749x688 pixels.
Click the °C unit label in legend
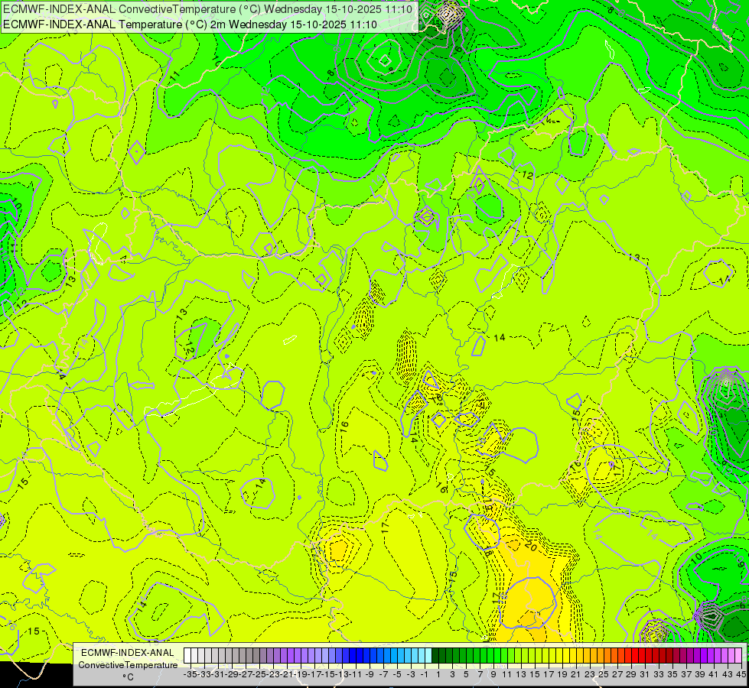pyautogui.click(x=128, y=677)
